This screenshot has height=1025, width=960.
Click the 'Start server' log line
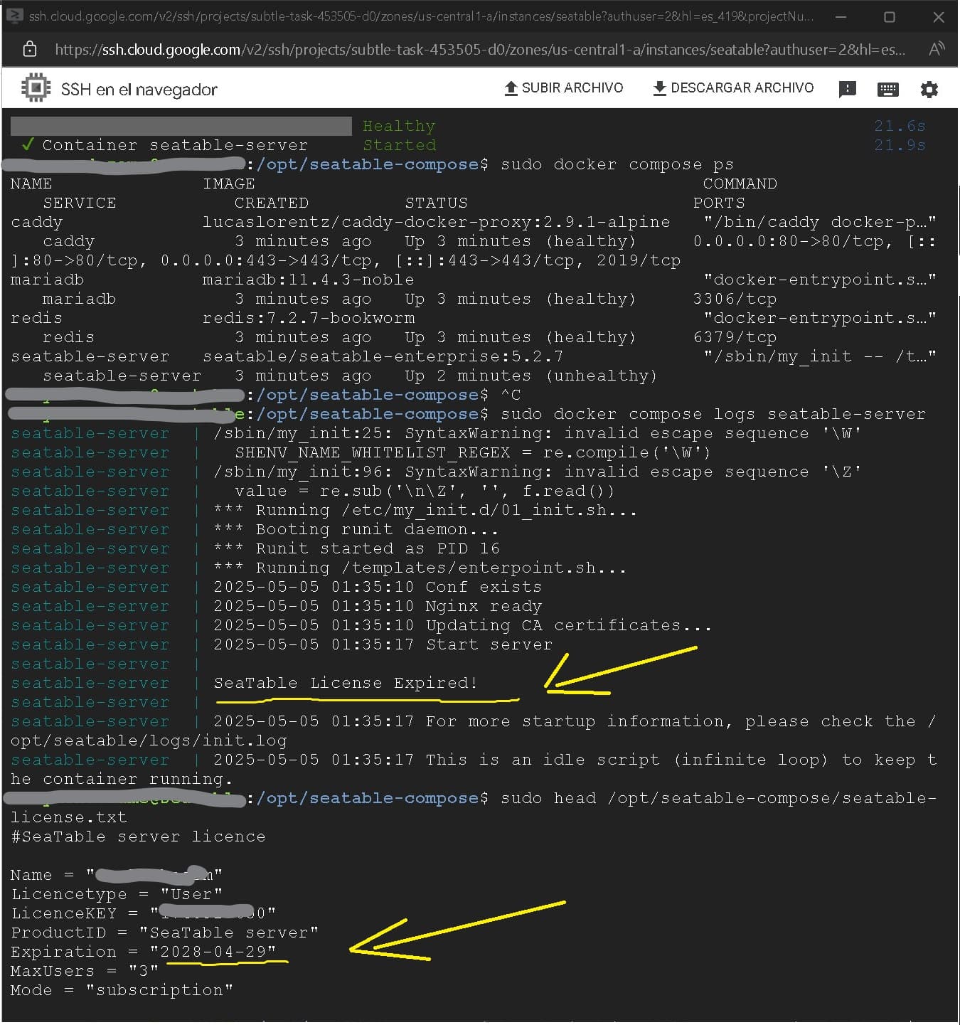(x=489, y=644)
